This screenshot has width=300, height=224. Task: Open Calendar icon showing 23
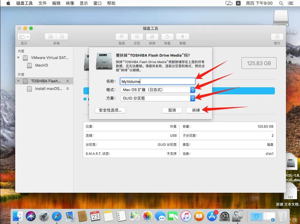(95, 216)
